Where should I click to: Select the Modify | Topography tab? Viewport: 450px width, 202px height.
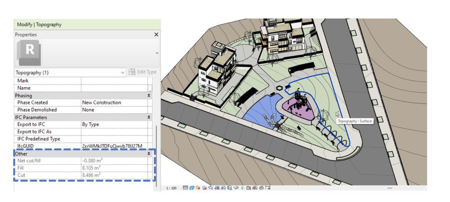(39, 25)
